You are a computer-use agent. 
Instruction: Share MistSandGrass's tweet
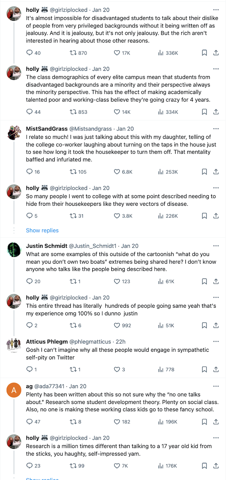coord(216,172)
